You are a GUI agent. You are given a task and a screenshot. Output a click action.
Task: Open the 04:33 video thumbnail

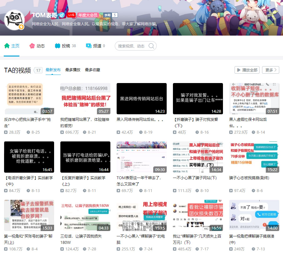click(85, 215)
